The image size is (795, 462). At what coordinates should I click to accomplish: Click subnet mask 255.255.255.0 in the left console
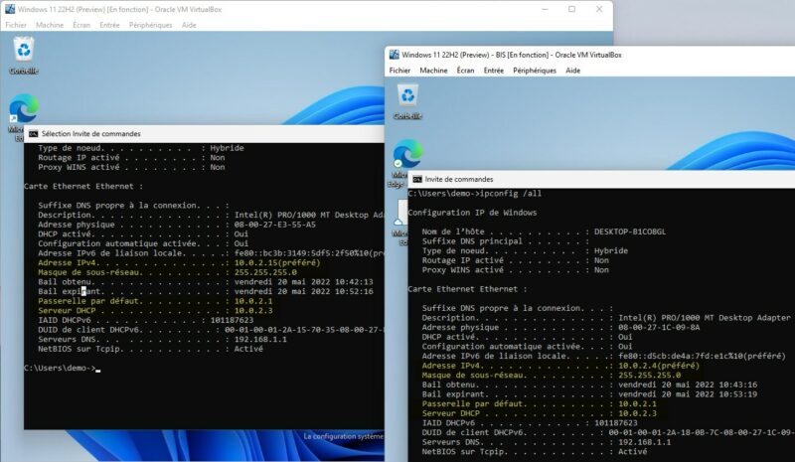[x=265, y=272]
